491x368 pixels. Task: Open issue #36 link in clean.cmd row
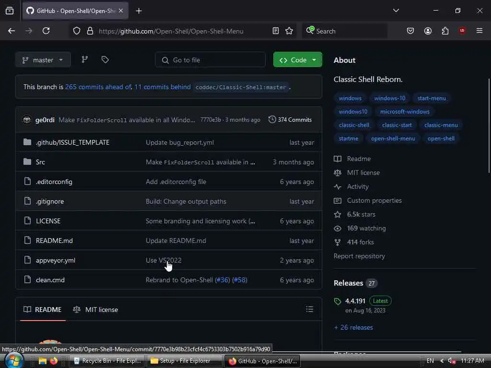pyautogui.click(x=222, y=280)
